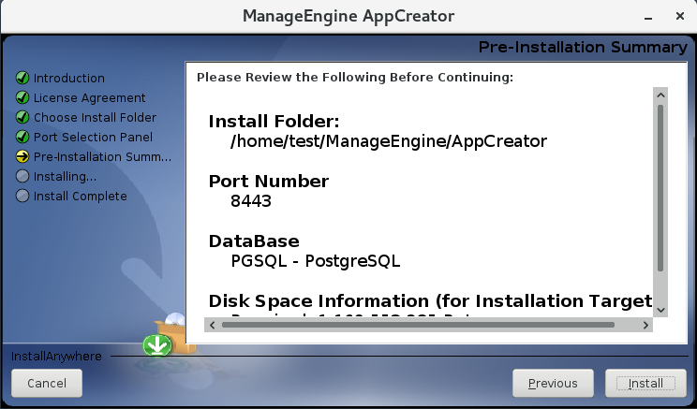Click the green download arrow box icon
Viewport: 697px width, 409px height.
[x=156, y=344]
